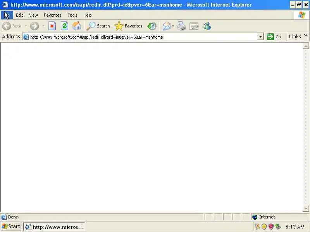Click the Start button
This screenshot has width=310, height=232.
click(11, 227)
